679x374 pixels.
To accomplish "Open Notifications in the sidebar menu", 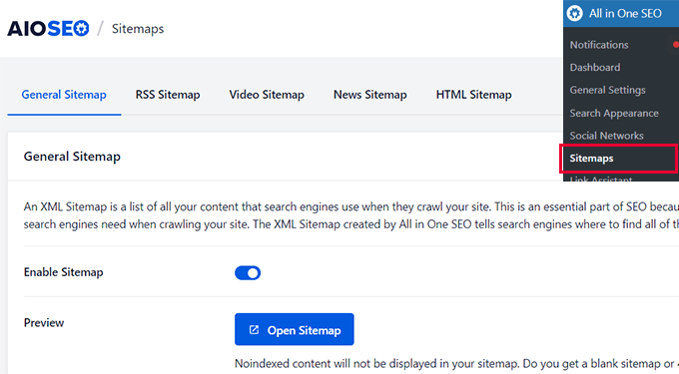I will pos(599,45).
